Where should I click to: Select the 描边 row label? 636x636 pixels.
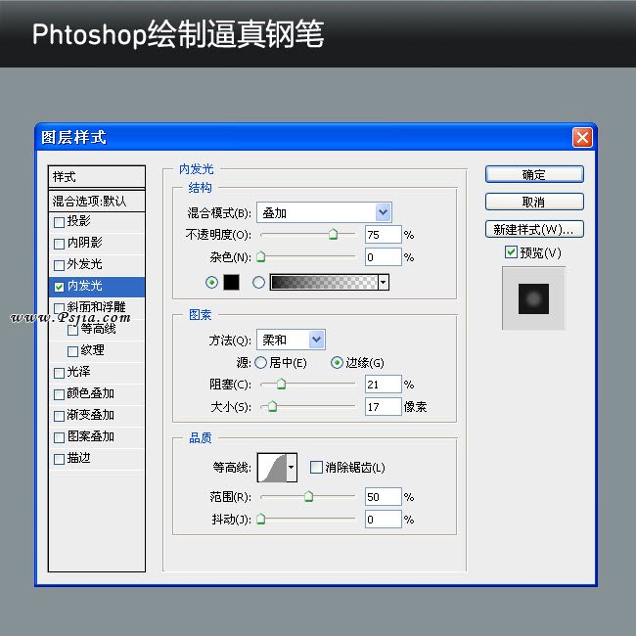click(78, 458)
